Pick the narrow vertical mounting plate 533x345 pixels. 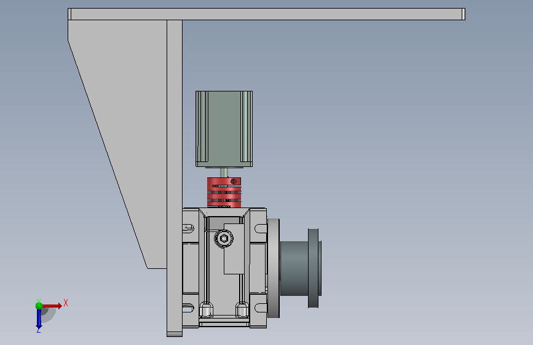pyautogui.click(x=175, y=178)
